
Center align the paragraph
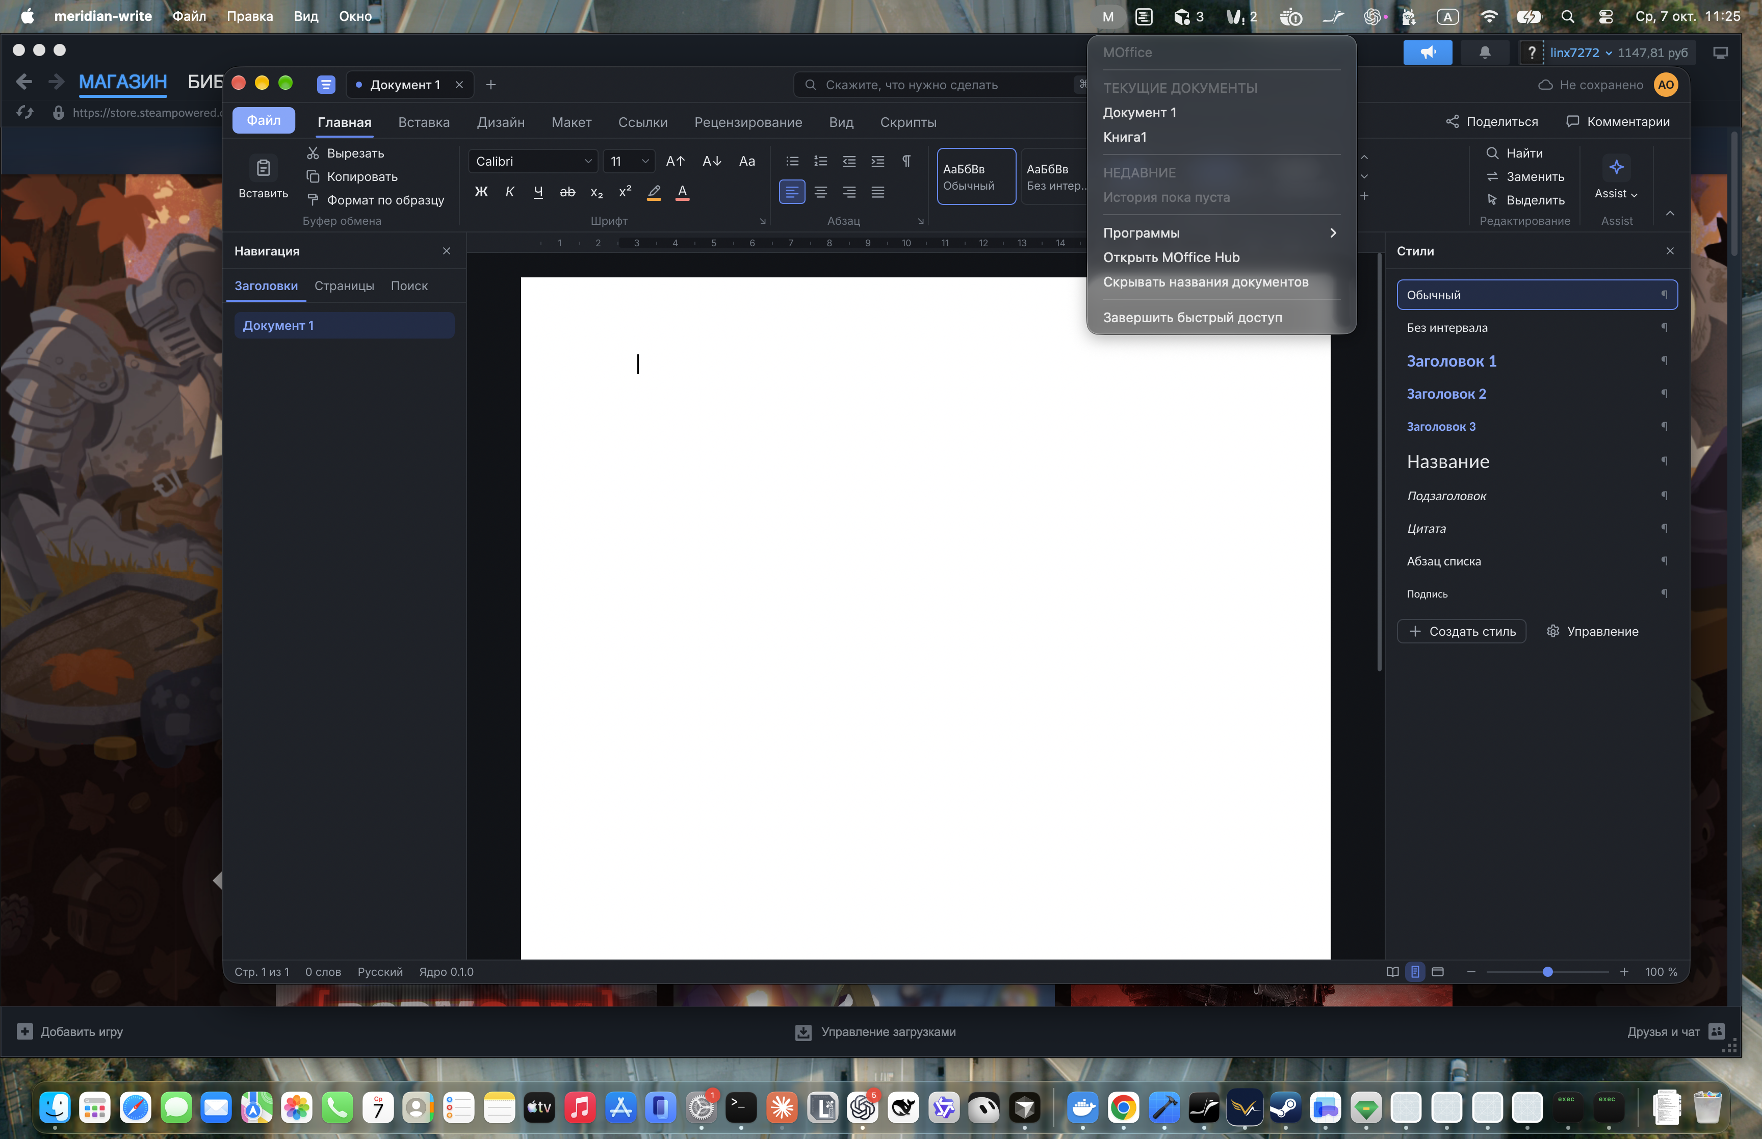pos(821,192)
